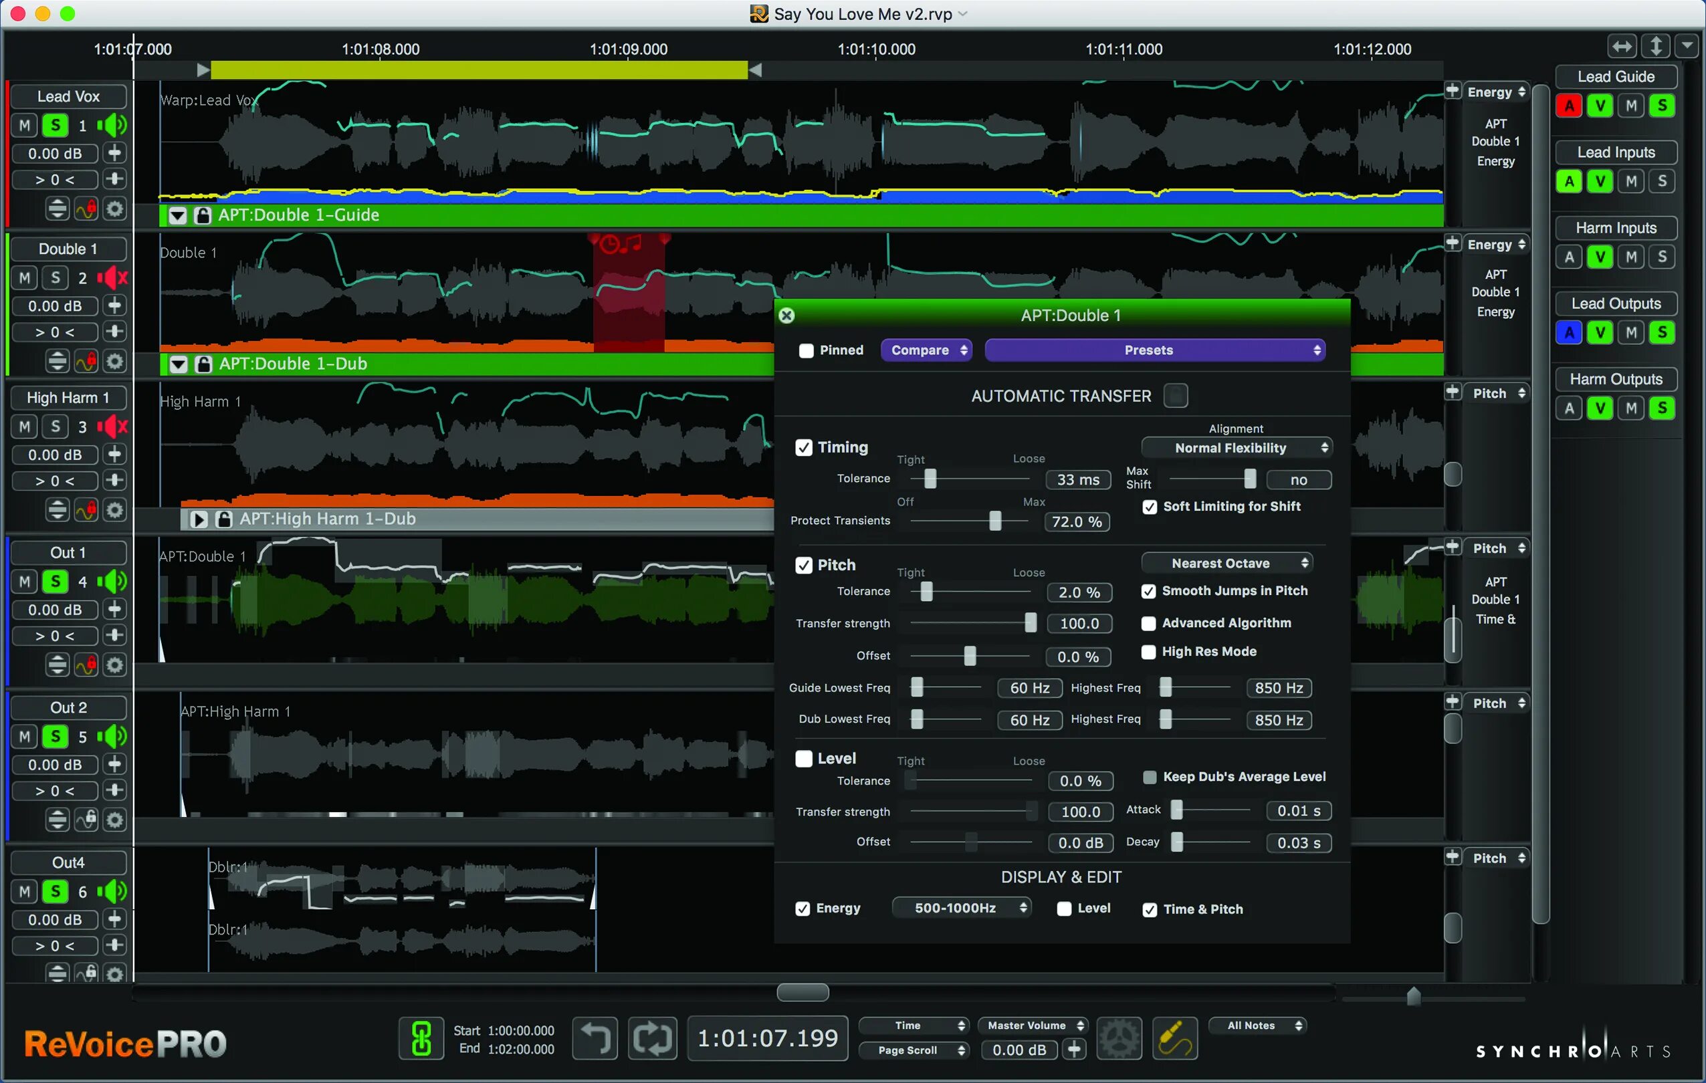Click the Pitch Transfer strength slider handle

click(x=1030, y=623)
